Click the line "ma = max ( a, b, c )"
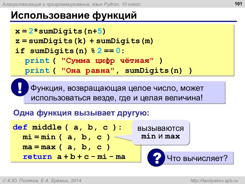This screenshot has height=184, width=245. coord(66,147)
